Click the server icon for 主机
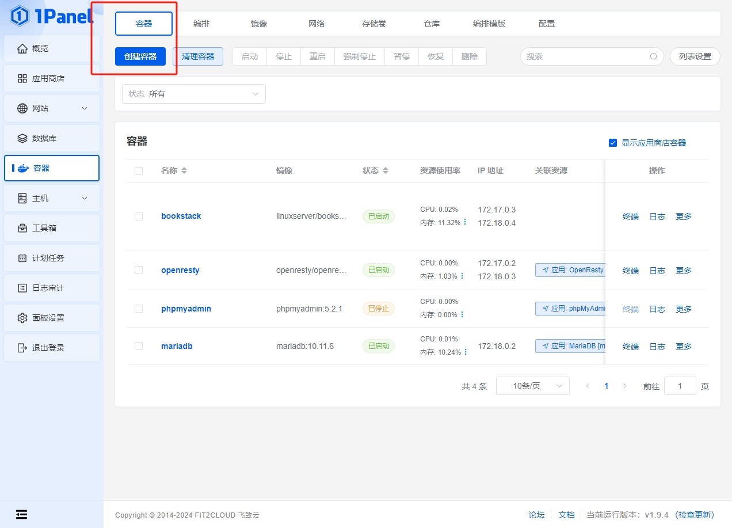The height and width of the screenshot is (528, 732). (x=22, y=198)
